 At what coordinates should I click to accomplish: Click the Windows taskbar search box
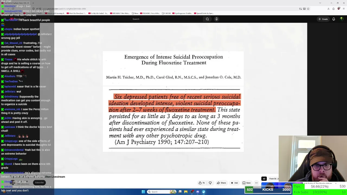(x=162, y=192)
